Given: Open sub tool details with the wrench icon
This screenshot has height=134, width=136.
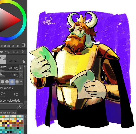Looking at the screenshot, I should pyautogui.click(x=24, y=106).
